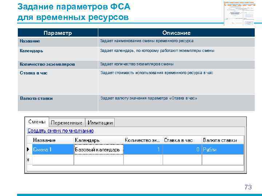
Task: Click the Календарь parameter row label
Action: (x=31, y=51)
